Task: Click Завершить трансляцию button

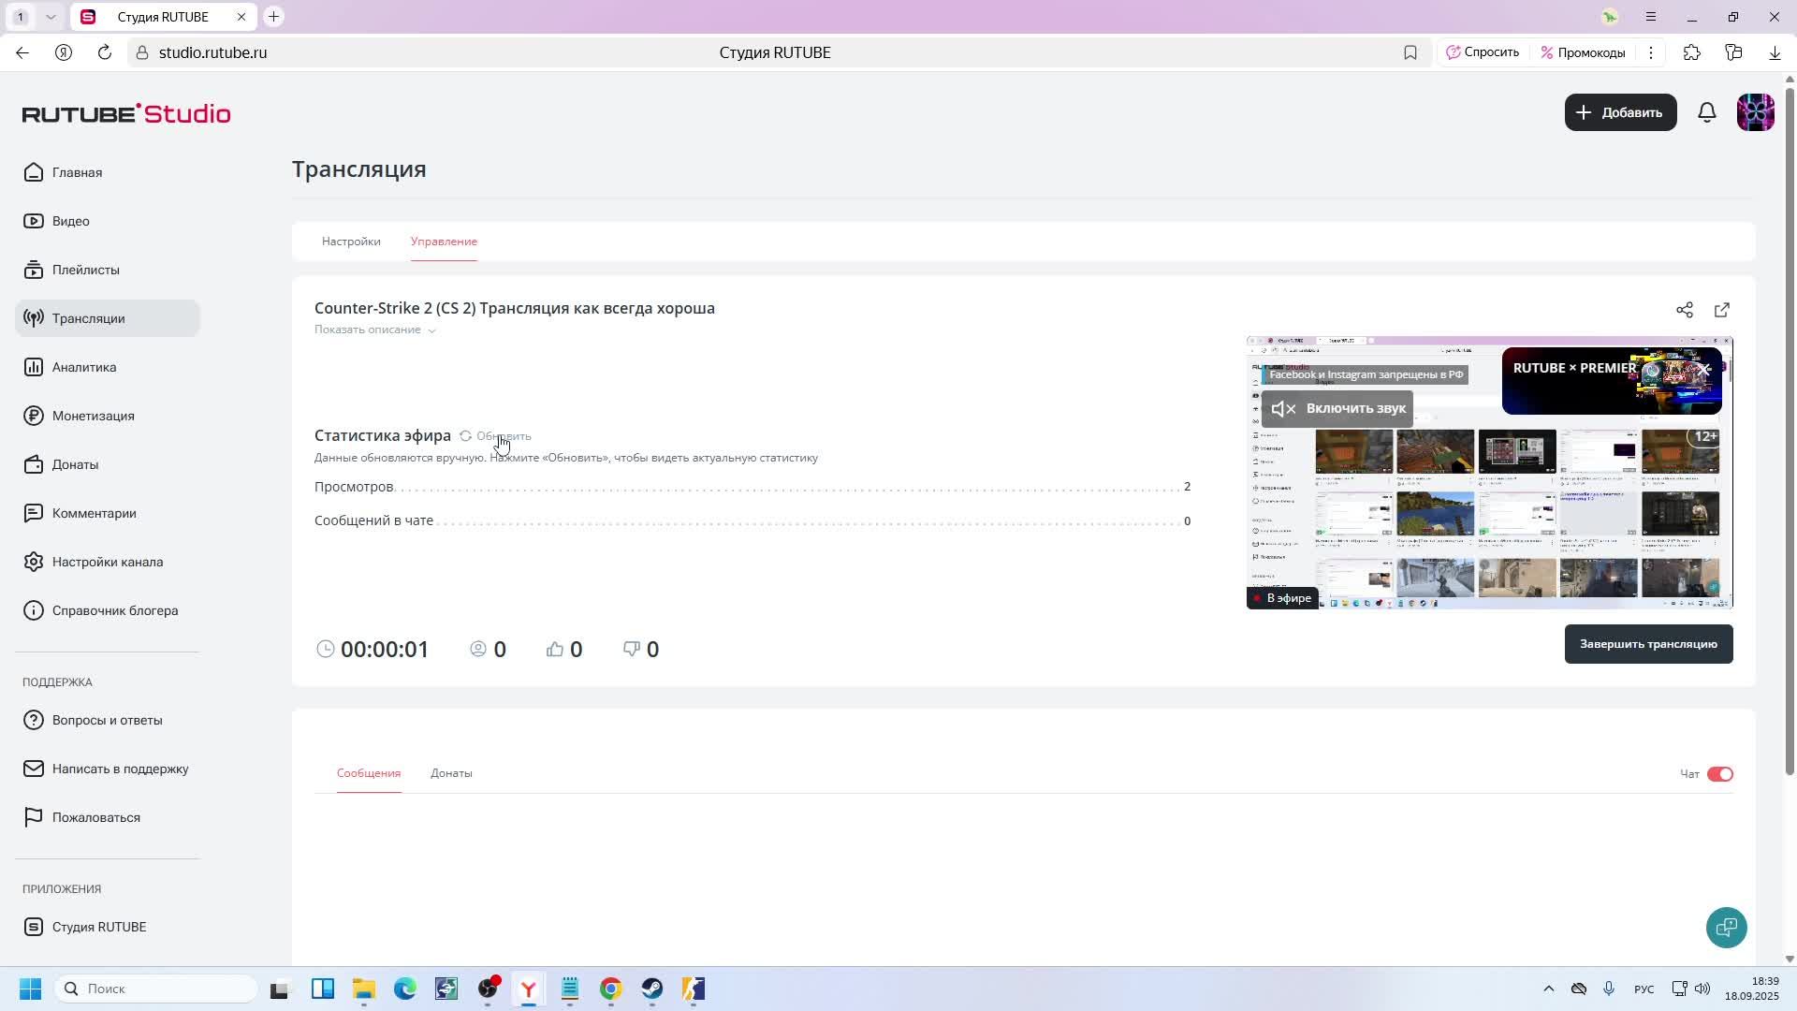Action: (x=1647, y=644)
